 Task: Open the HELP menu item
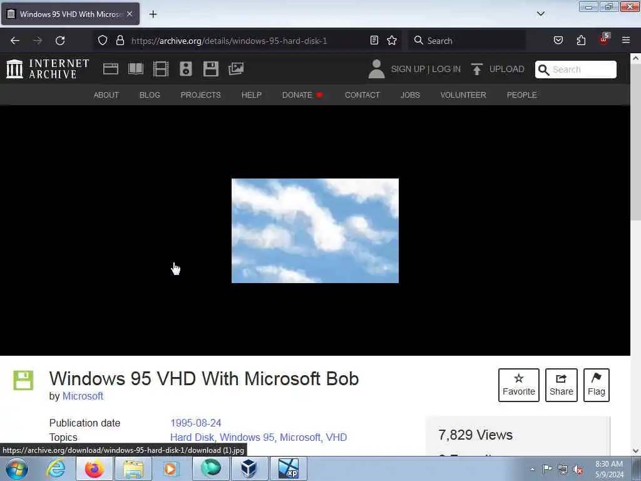252,95
